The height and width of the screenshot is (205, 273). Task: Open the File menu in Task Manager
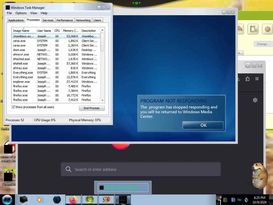(x=9, y=13)
